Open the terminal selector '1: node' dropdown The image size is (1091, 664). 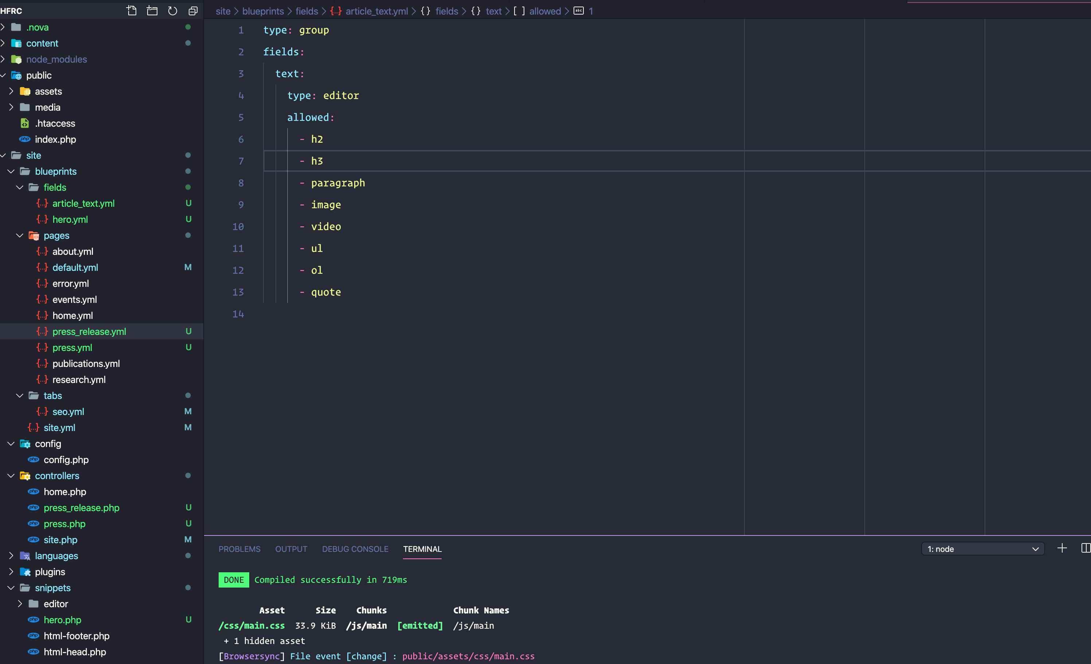click(982, 549)
